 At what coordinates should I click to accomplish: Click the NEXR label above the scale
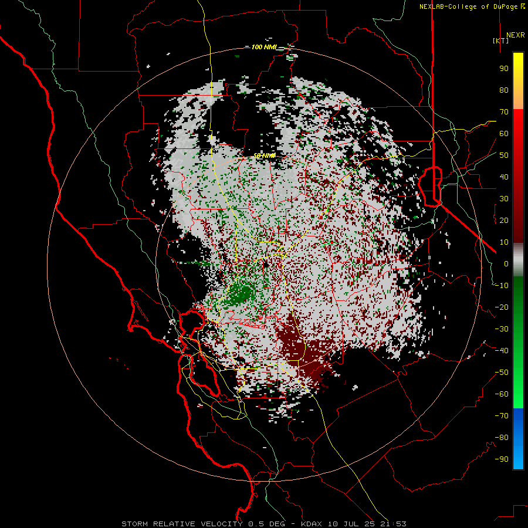tap(515, 35)
